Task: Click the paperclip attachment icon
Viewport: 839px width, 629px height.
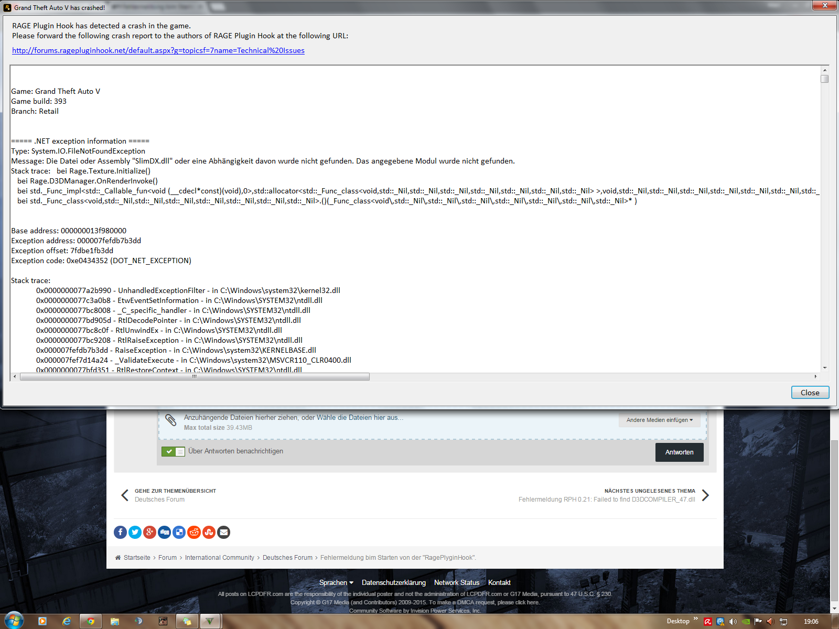Action: click(x=170, y=420)
